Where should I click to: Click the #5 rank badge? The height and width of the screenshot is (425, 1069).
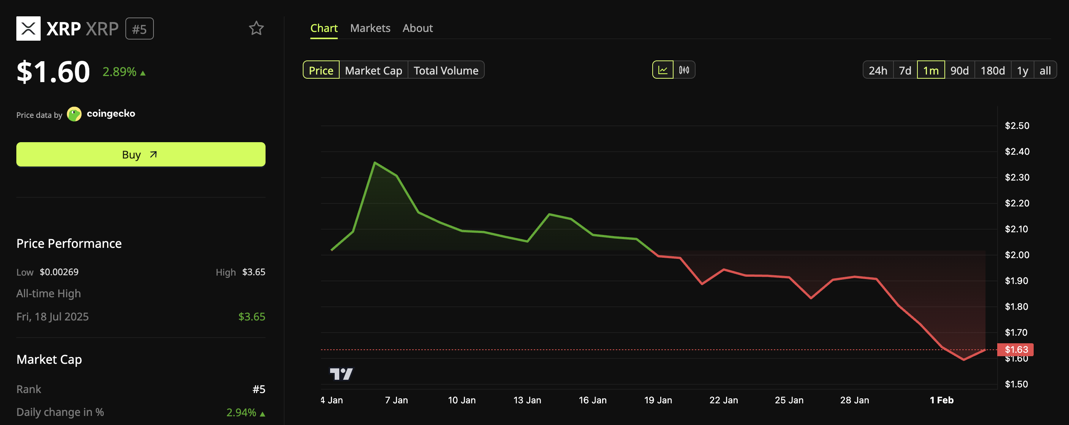(x=139, y=29)
